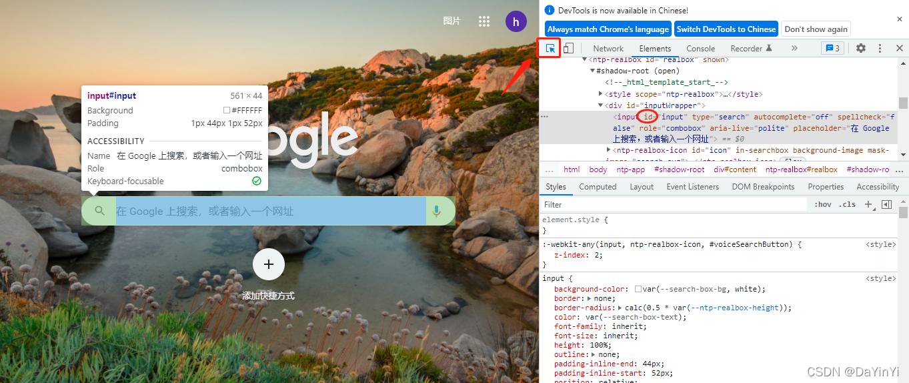Toggle the device toolbar icon
The height and width of the screenshot is (383, 909).
tap(568, 48)
